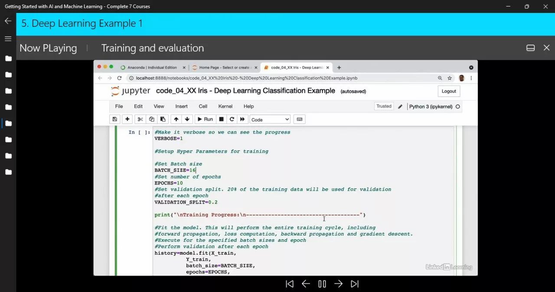Open the Jupyter Insert menu
555x292 pixels.
click(x=181, y=106)
